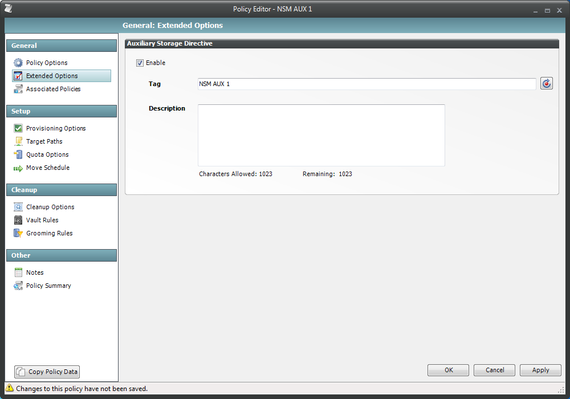Image resolution: width=570 pixels, height=399 pixels.
Task: Click the Notes icon
Action: 18,272
